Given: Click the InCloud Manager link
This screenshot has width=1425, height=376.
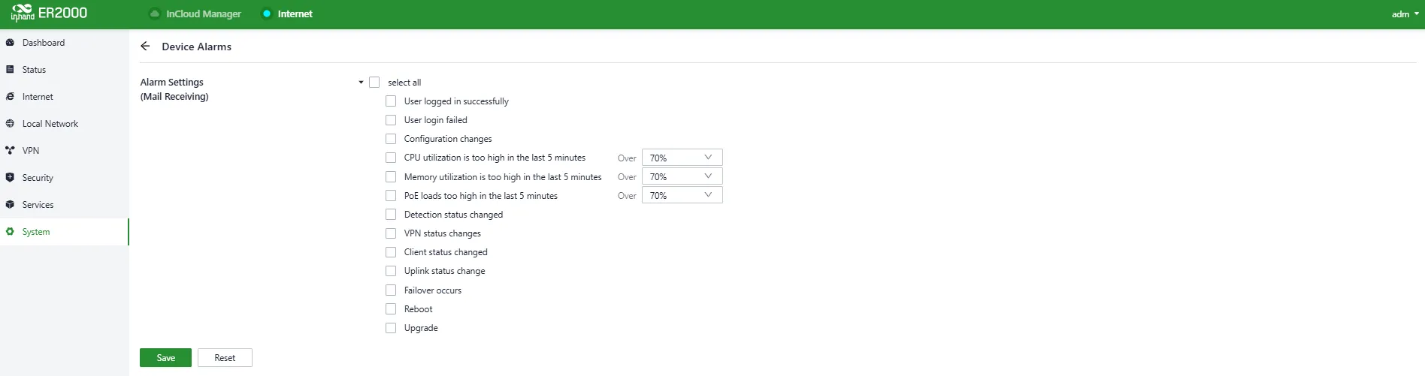Looking at the screenshot, I should (x=204, y=14).
